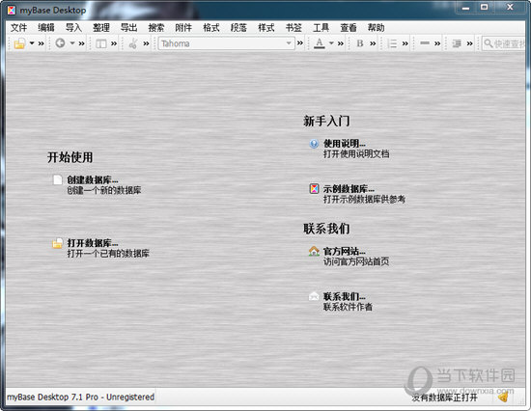Expand overflow chevron after horizontal line icon
The width and height of the screenshot is (531, 411).
tap(437, 43)
